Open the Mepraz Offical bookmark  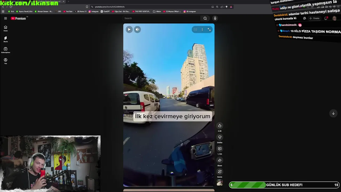coord(172,11)
